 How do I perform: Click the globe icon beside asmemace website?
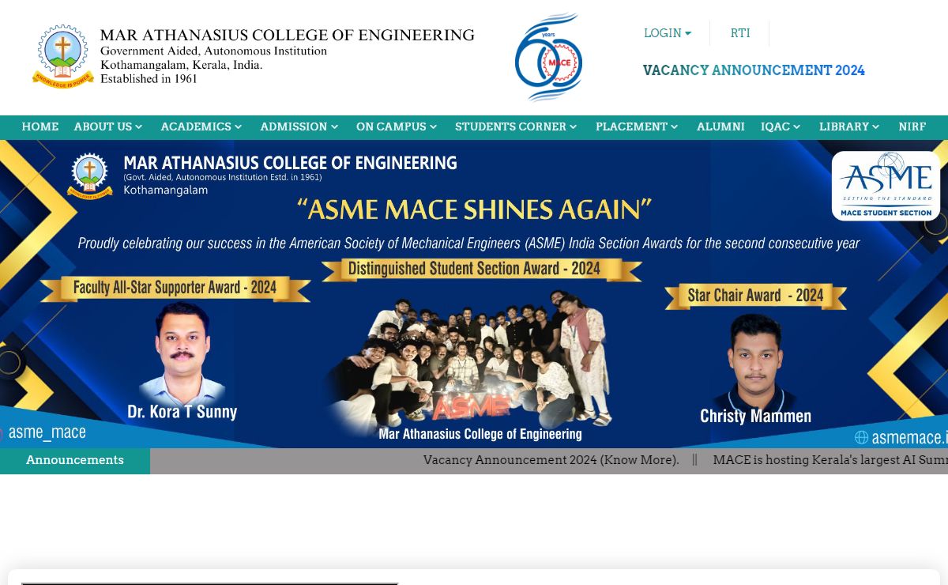tap(861, 437)
